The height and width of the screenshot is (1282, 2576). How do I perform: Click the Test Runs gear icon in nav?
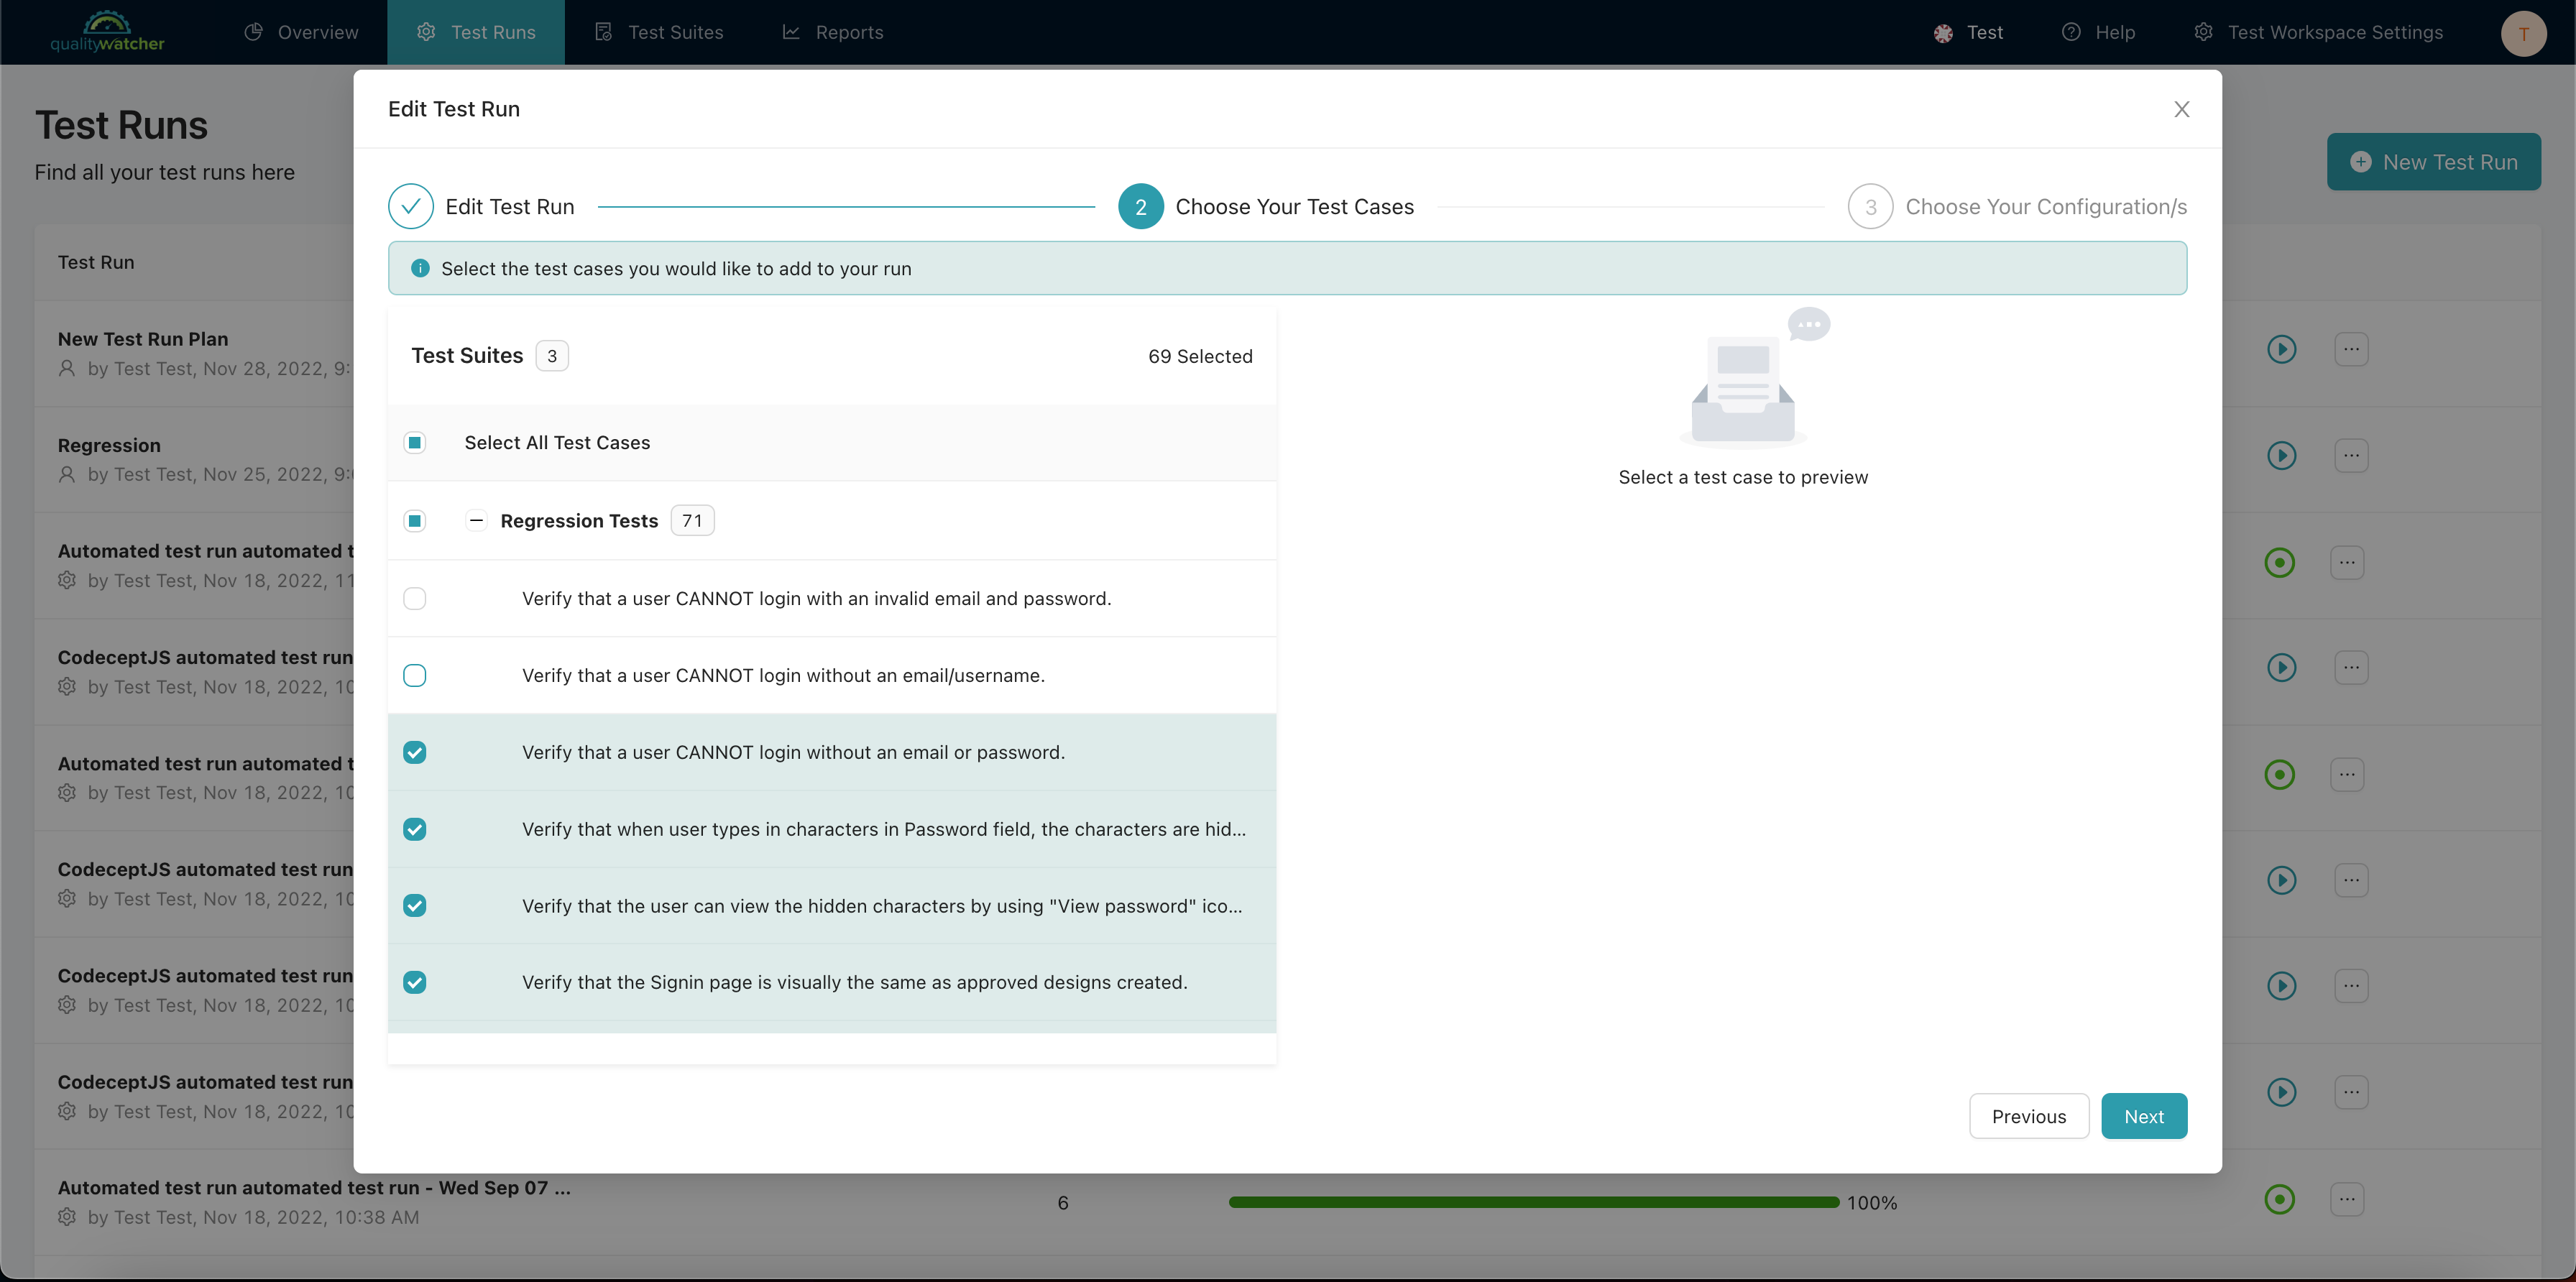(x=426, y=32)
